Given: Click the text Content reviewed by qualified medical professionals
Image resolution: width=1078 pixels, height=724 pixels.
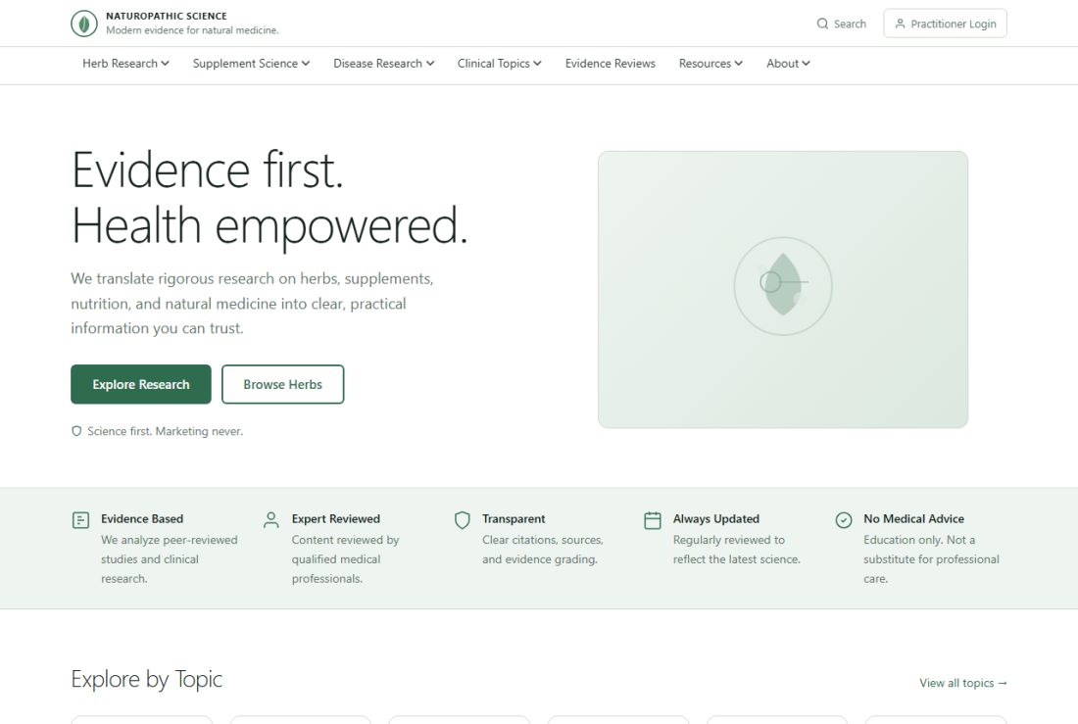Looking at the screenshot, I should [x=345, y=559].
